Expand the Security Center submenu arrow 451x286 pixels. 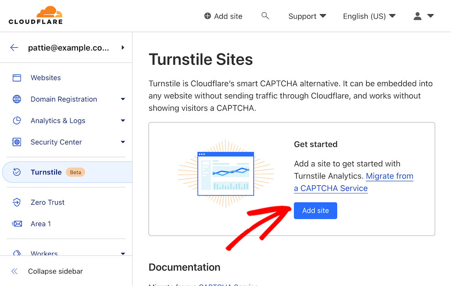coord(123,142)
